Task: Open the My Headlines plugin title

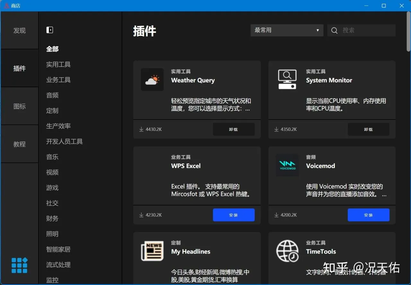Action: [x=191, y=252]
